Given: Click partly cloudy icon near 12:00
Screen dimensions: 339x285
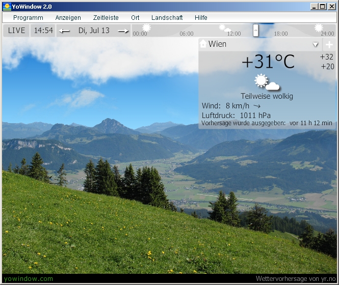Looking at the screenshot, I should click(x=225, y=28).
